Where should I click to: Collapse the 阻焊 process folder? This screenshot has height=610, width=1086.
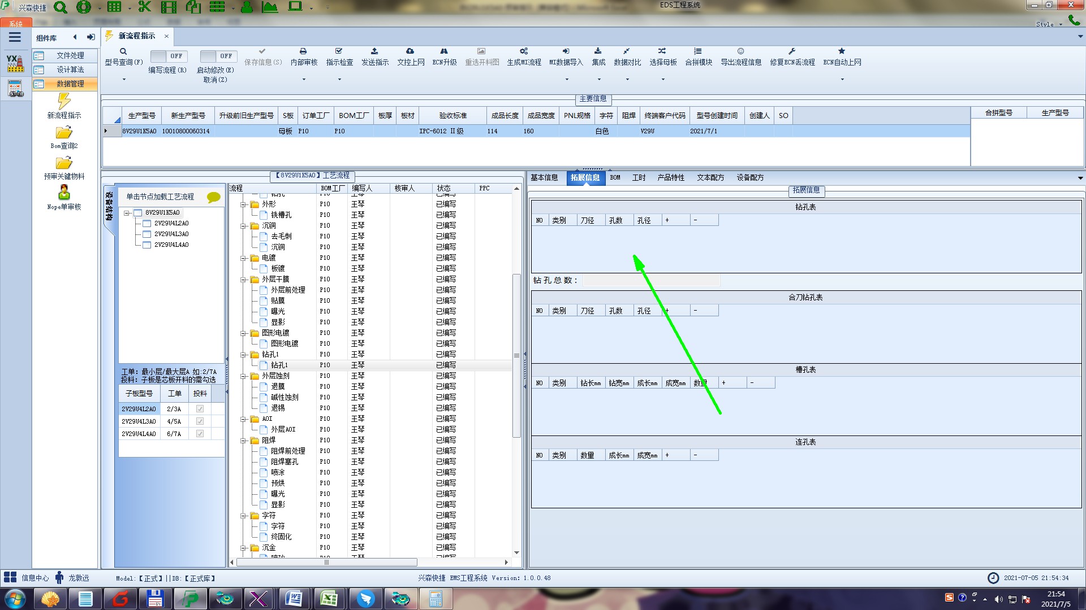click(x=243, y=441)
